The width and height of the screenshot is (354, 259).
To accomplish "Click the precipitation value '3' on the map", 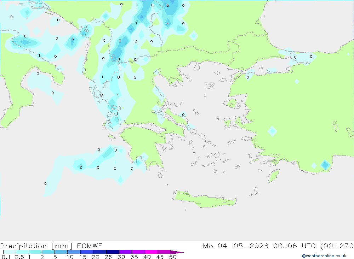I will click(73, 39).
